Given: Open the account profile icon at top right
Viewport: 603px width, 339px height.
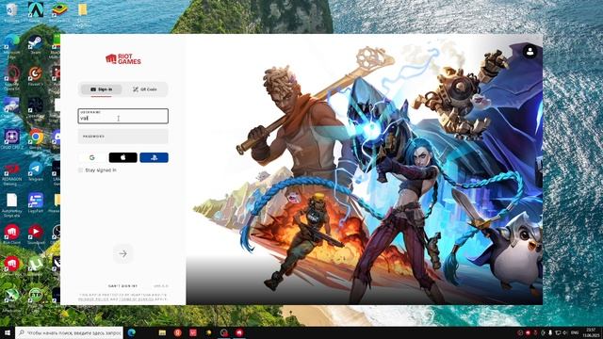Looking at the screenshot, I should click(530, 52).
